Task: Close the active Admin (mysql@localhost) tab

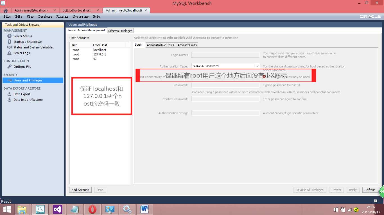Action: tap(146, 10)
